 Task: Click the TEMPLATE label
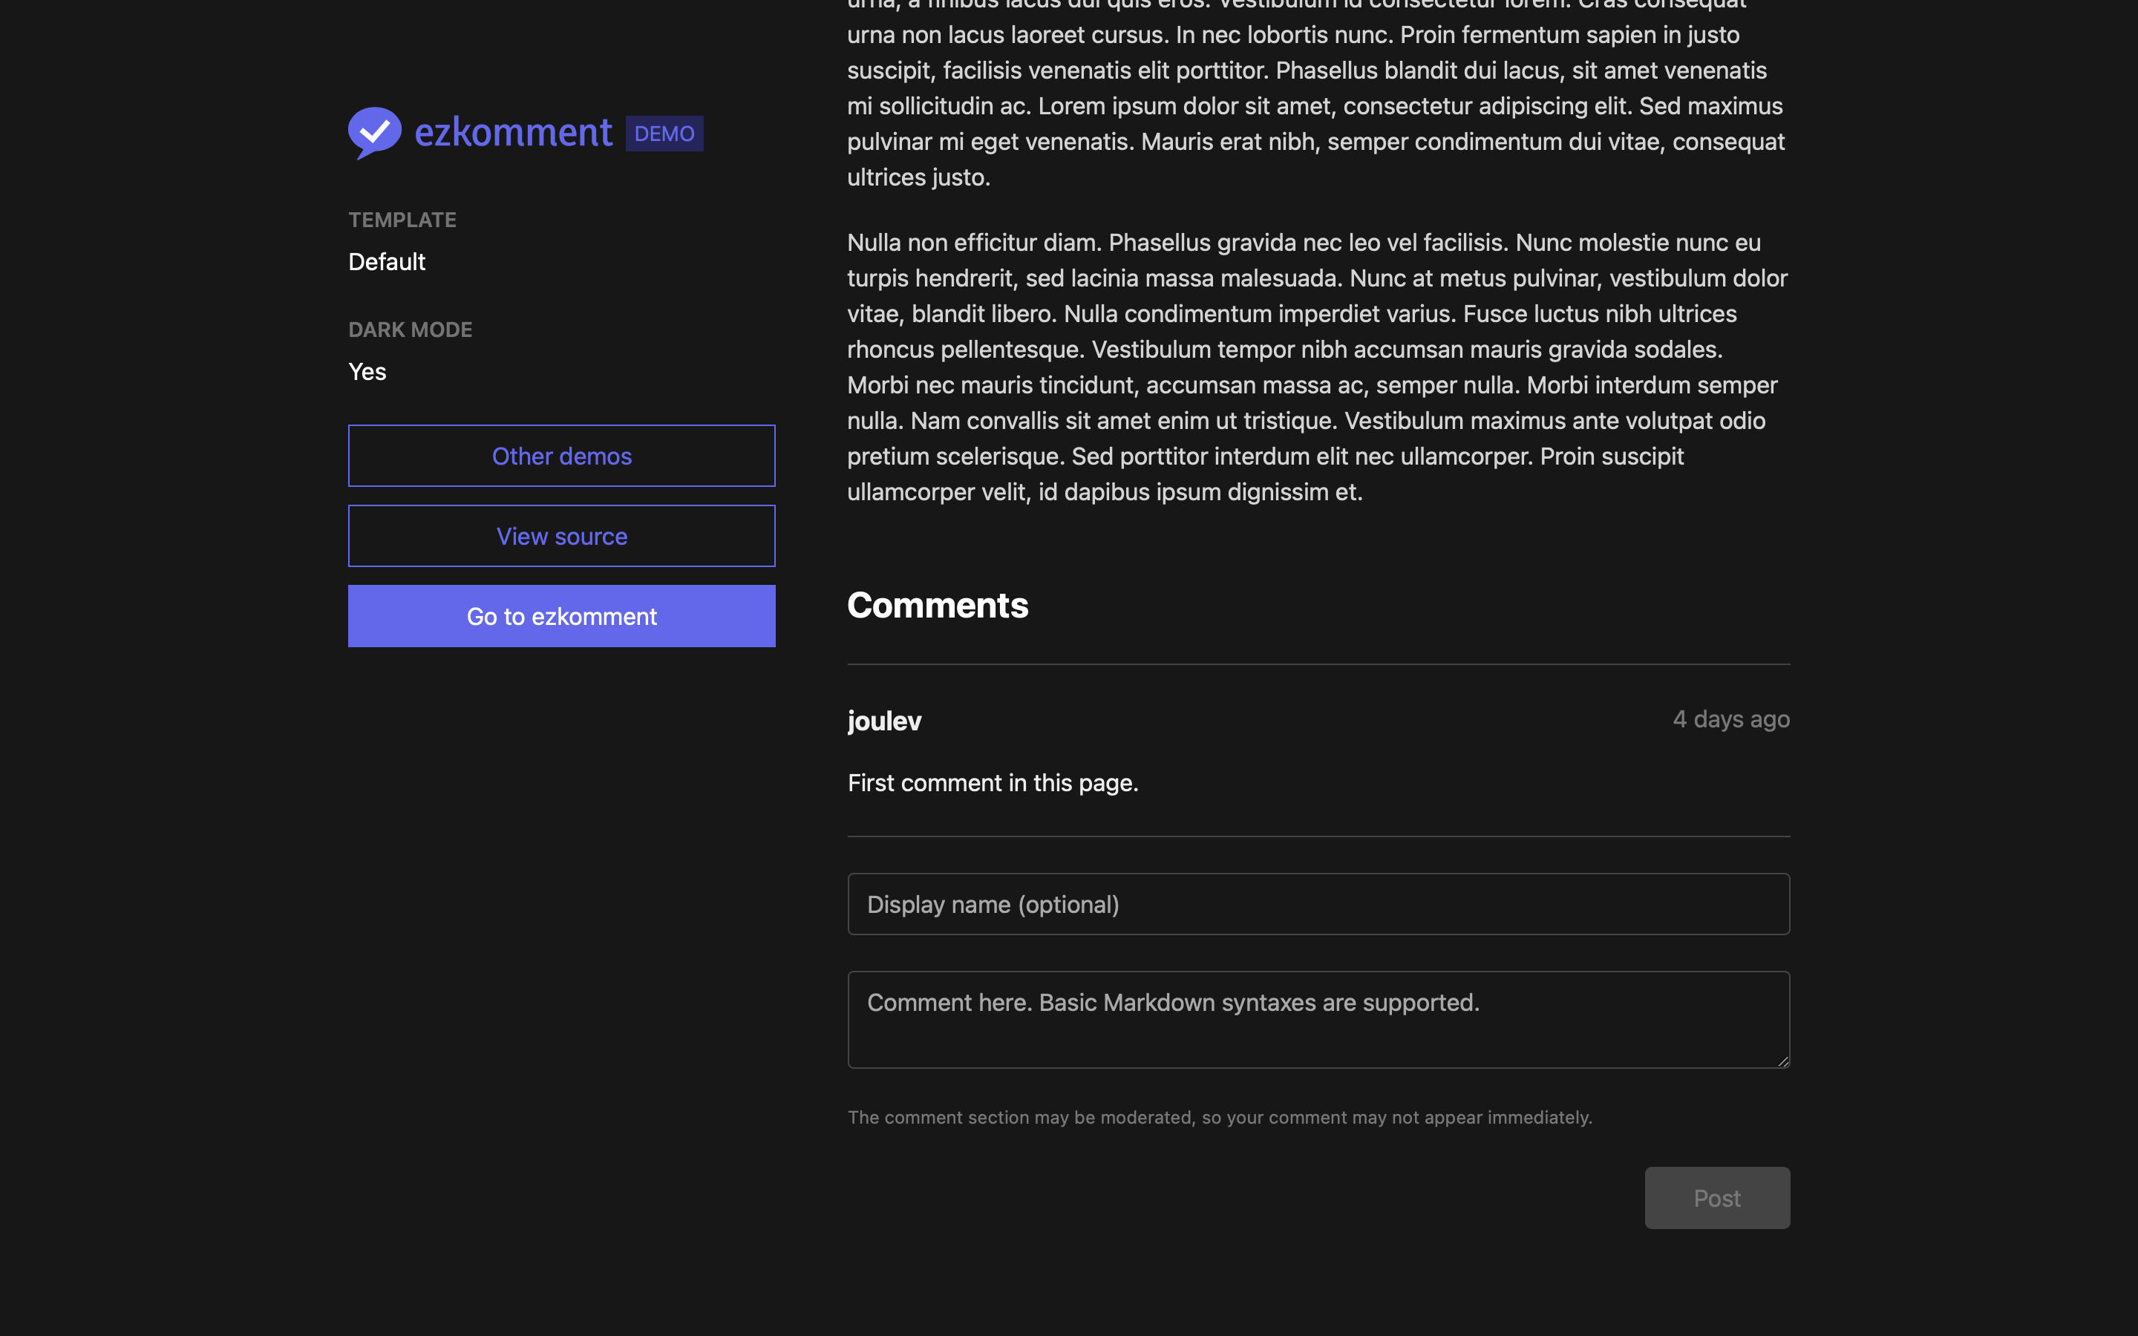pos(402,220)
